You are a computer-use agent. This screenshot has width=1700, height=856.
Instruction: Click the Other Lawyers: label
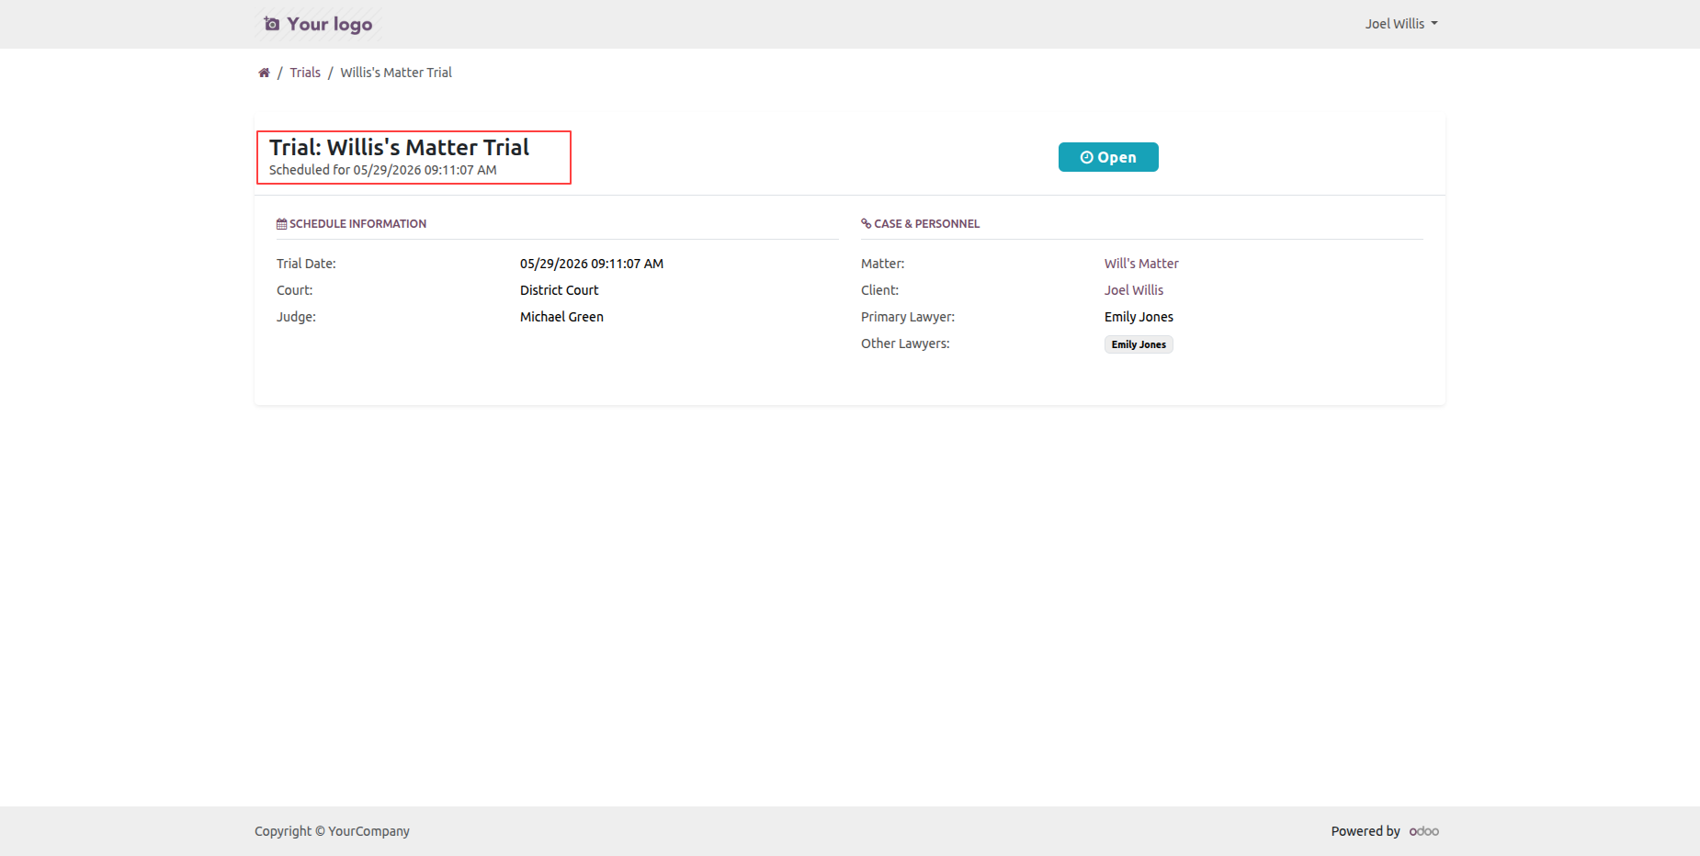pyautogui.click(x=905, y=344)
